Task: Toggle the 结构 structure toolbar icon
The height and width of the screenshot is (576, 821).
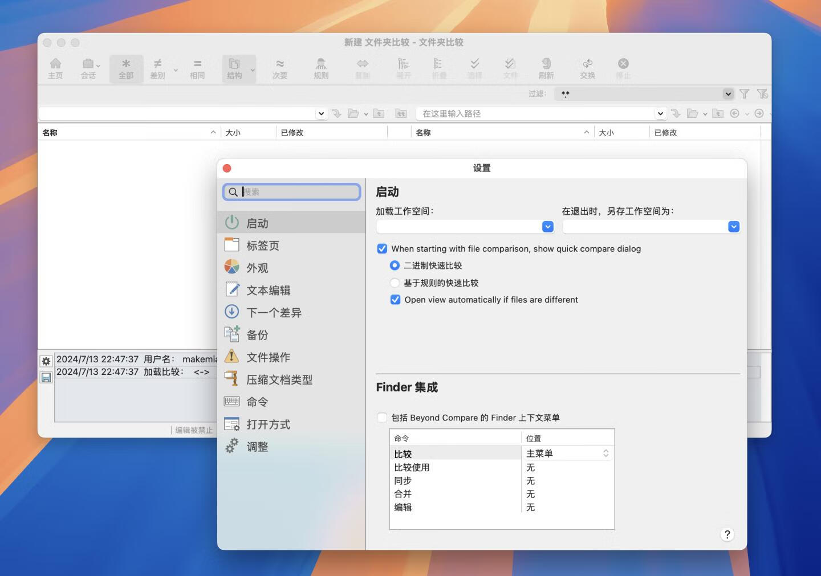Action: [234, 68]
